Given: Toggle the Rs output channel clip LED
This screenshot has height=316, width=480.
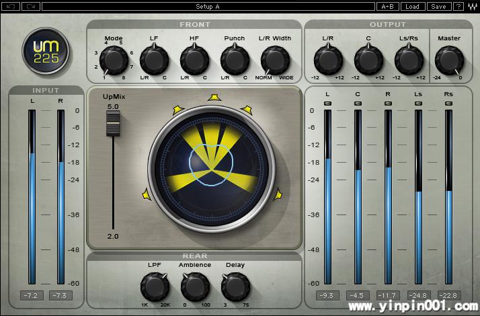Looking at the screenshot, I should (448, 104).
